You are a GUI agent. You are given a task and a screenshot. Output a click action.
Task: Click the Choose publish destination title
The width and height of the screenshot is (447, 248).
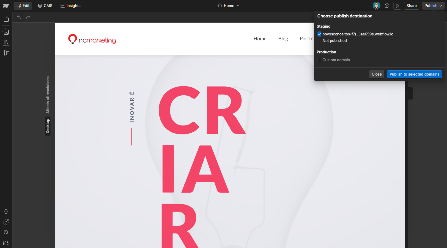[345, 16]
